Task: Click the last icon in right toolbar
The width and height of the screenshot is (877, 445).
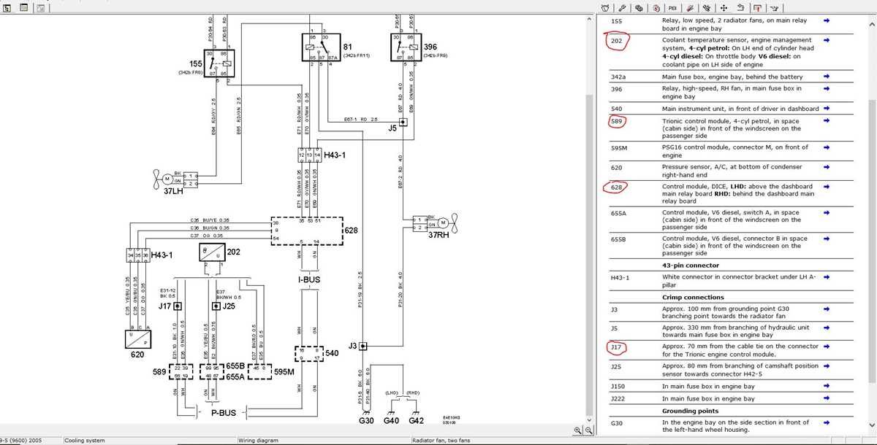Action: click(774, 8)
